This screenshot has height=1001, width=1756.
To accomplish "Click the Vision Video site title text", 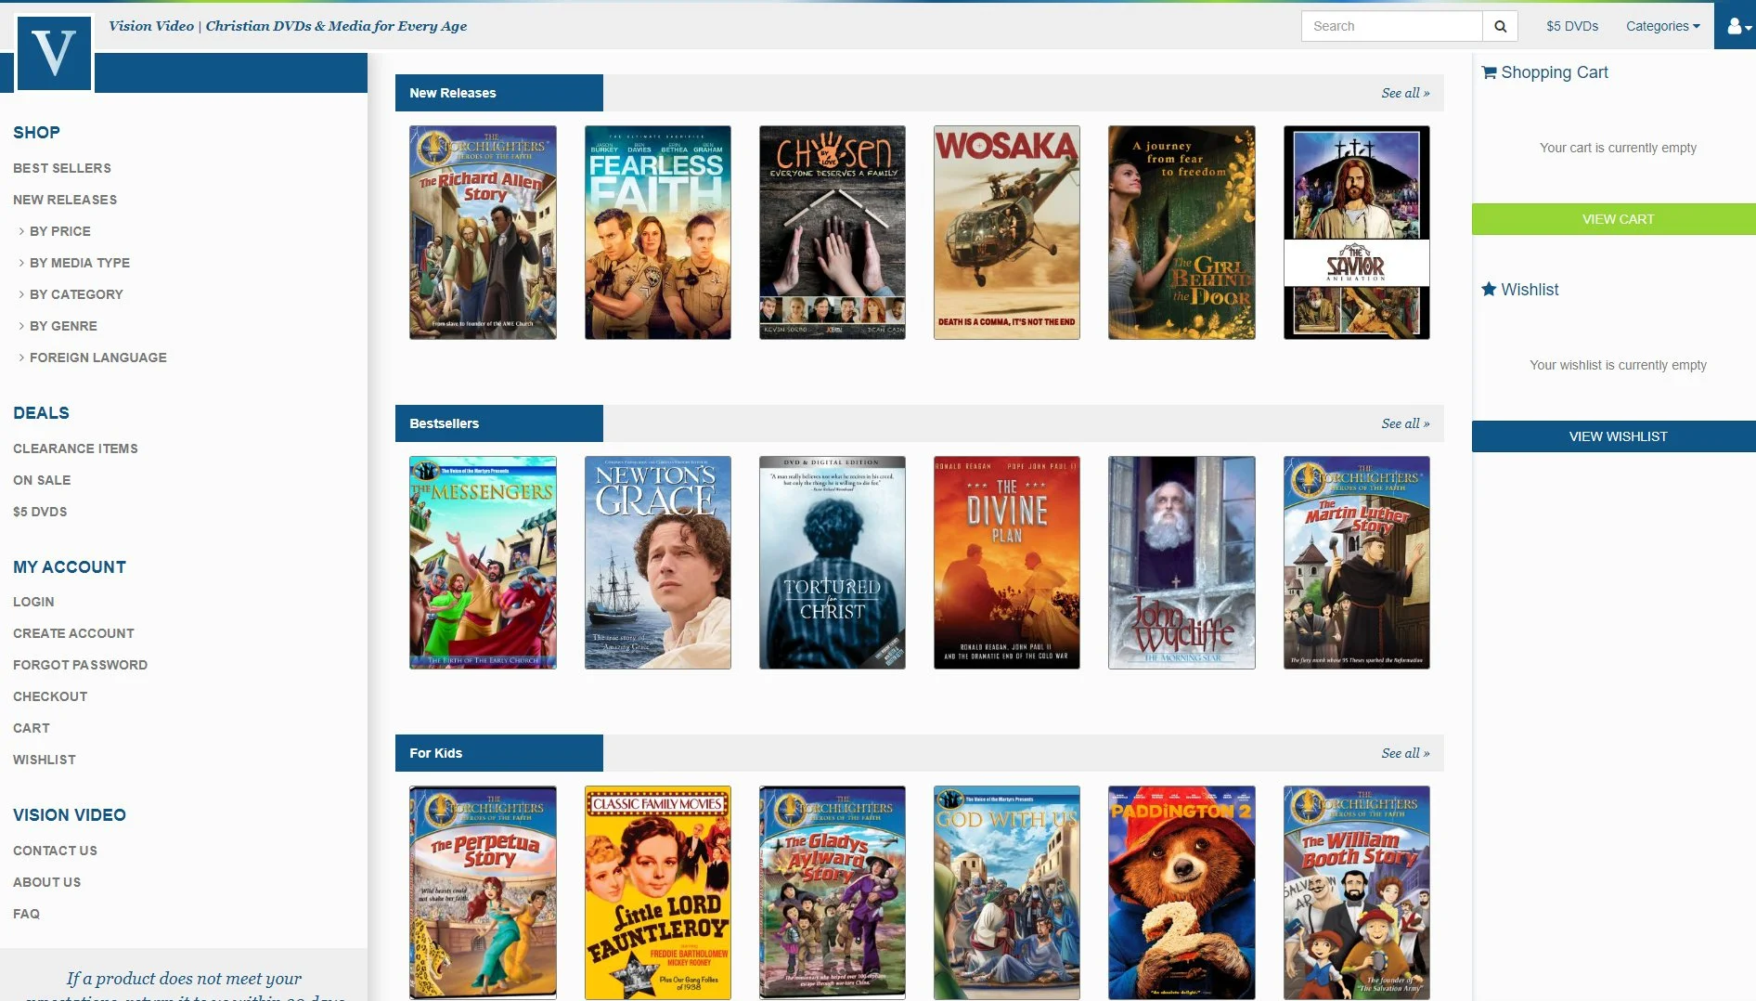I will [x=288, y=26].
